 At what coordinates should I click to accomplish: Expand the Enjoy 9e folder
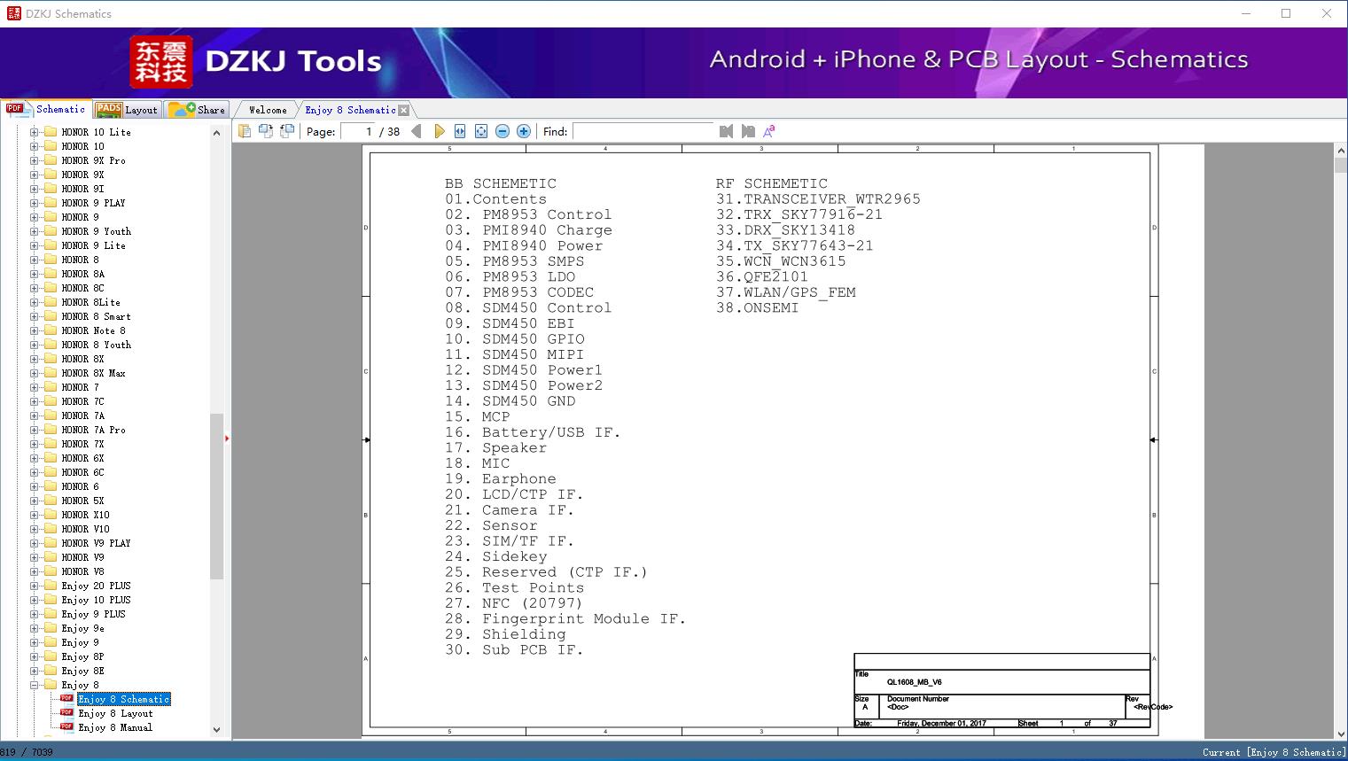35,628
